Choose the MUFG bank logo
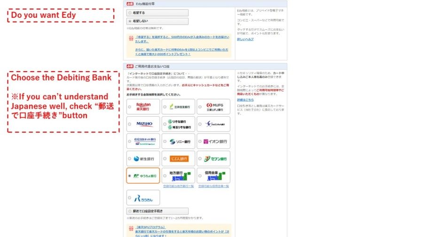The image size is (423, 237). pyautogui.click(x=216, y=106)
